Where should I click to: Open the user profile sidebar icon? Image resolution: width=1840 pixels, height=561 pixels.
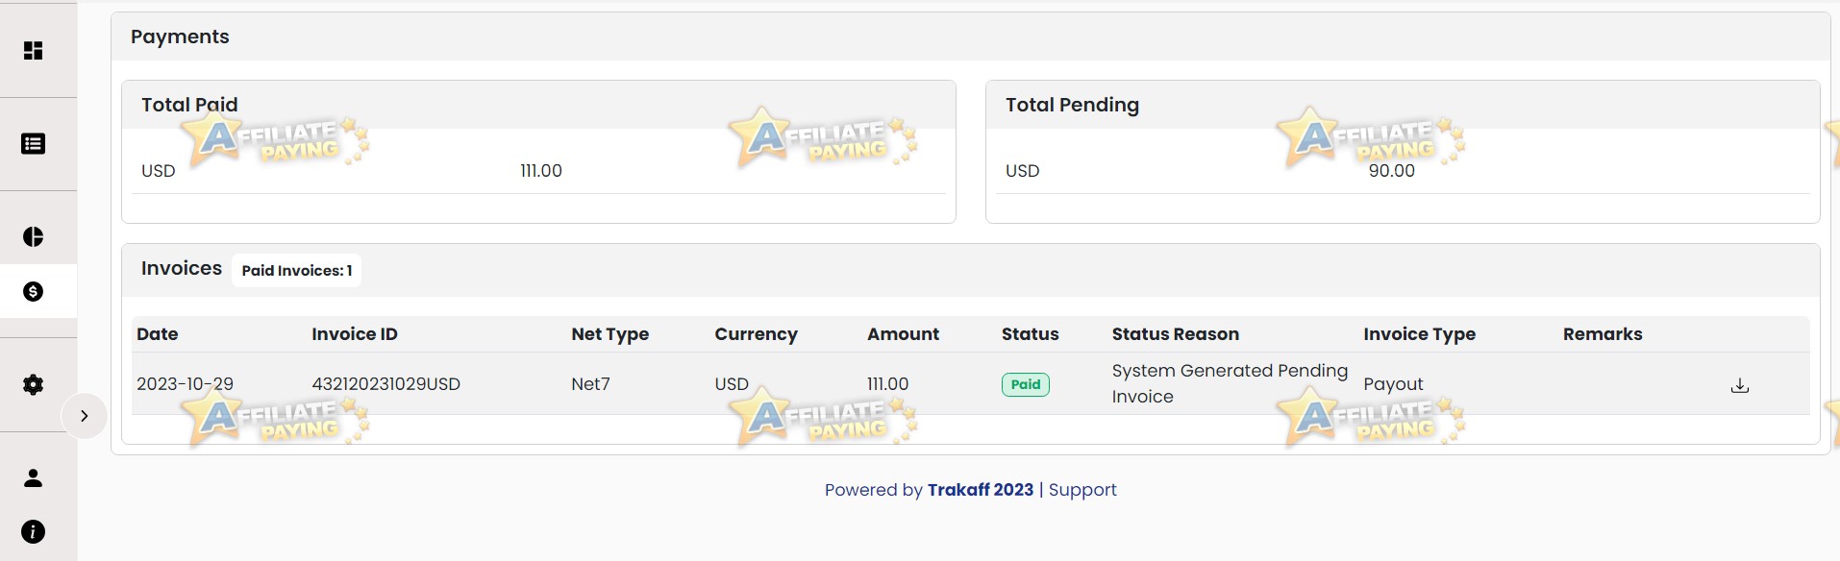34,477
